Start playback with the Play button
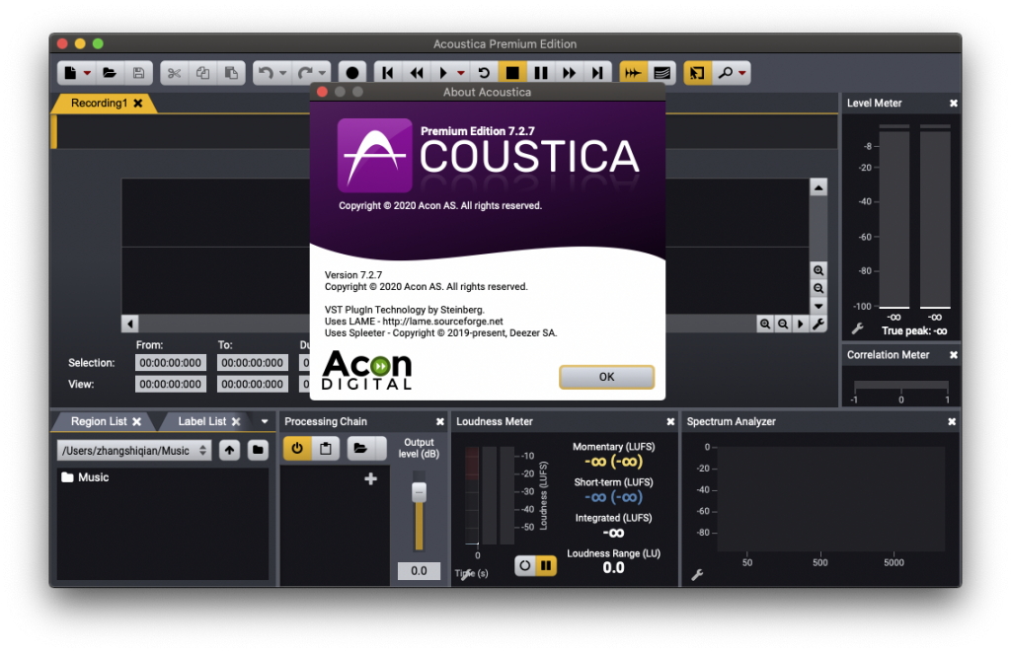The image size is (1011, 653). click(443, 73)
